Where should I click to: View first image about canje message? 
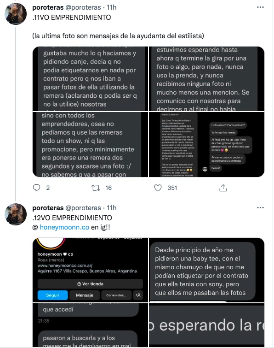[x=90, y=79]
